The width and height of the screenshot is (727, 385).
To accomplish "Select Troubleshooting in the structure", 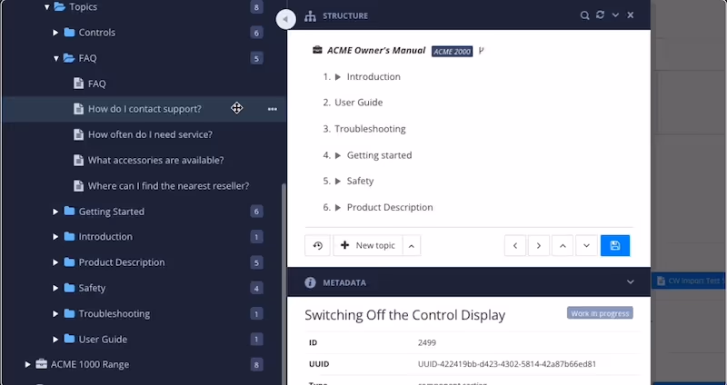I will tap(370, 129).
